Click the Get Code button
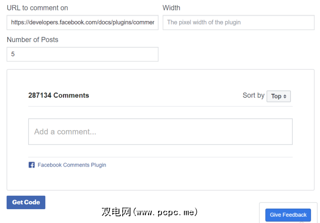 [x=26, y=202]
